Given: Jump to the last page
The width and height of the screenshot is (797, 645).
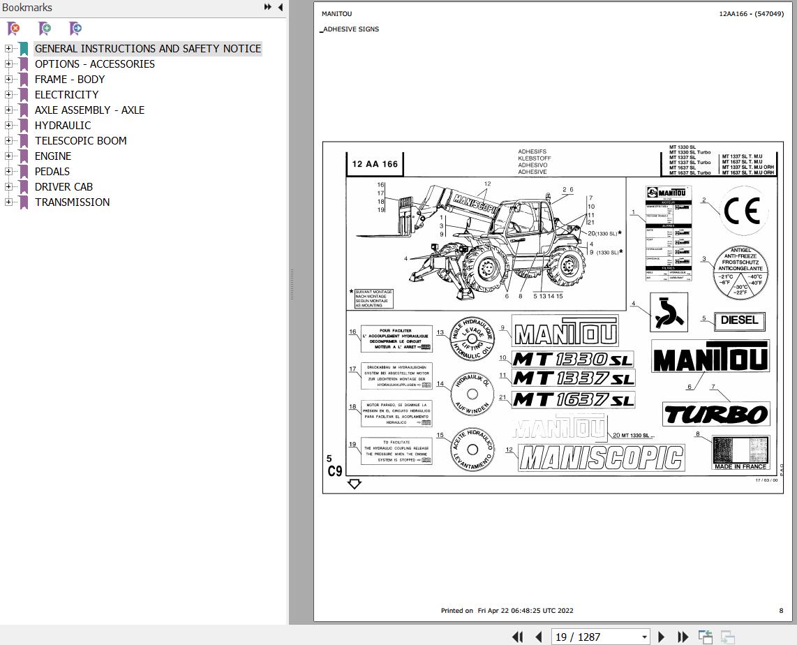Looking at the screenshot, I should [x=683, y=637].
